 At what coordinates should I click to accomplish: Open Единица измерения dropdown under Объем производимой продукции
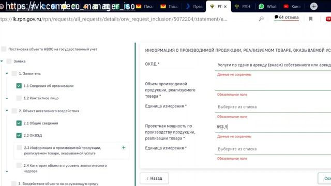(273, 107)
